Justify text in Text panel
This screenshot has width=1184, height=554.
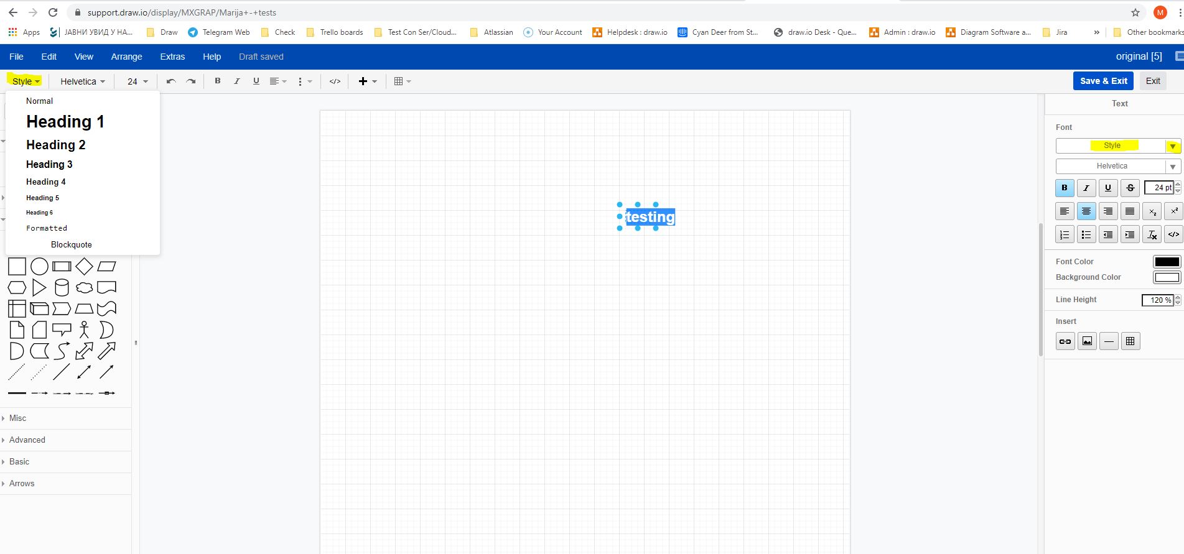pos(1130,211)
